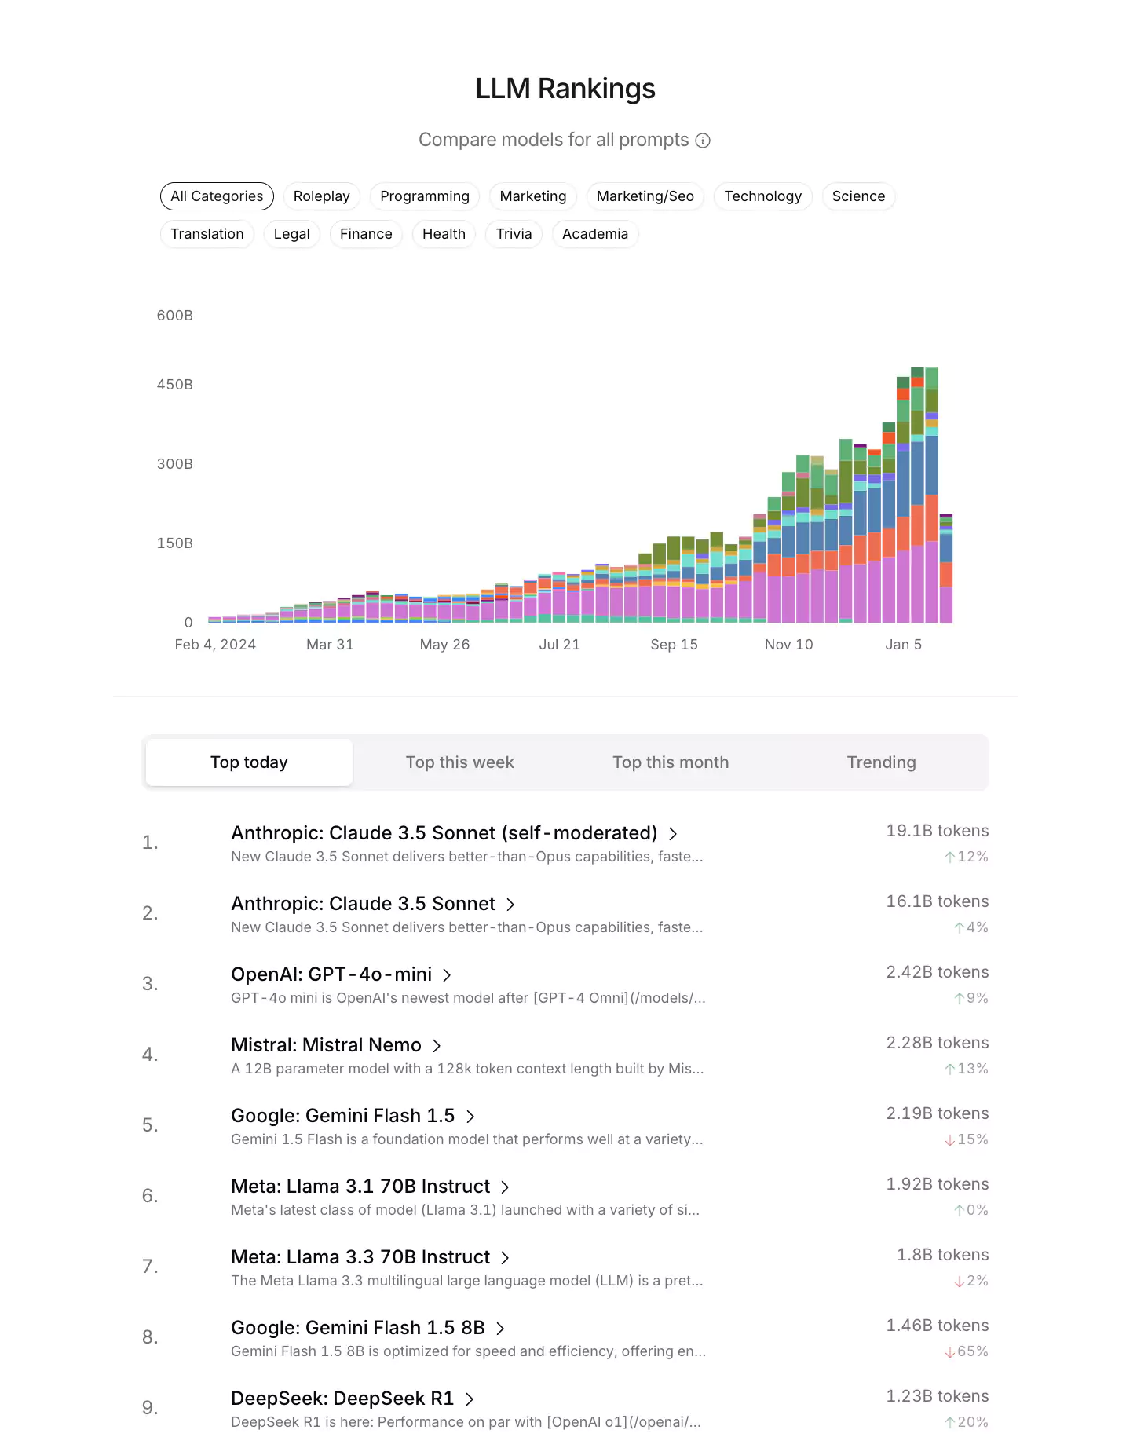Click the chevron beside rank 2 Claude 3.5 Sonnet
1126x1448 pixels.
[x=510, y=905]
